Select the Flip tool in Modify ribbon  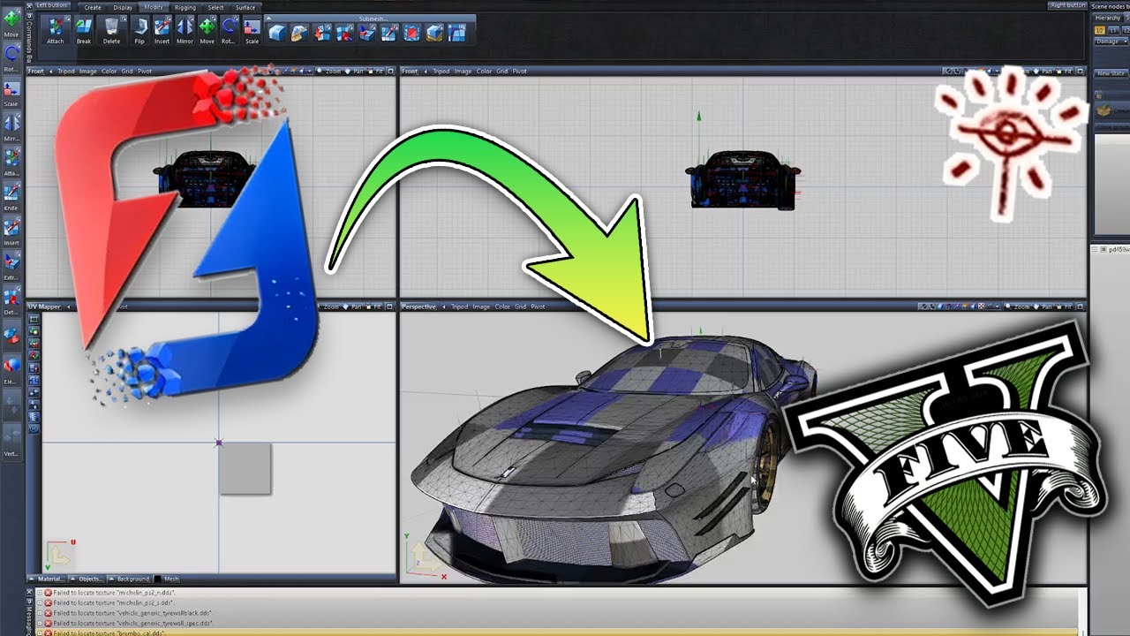[x=139, y=31]
